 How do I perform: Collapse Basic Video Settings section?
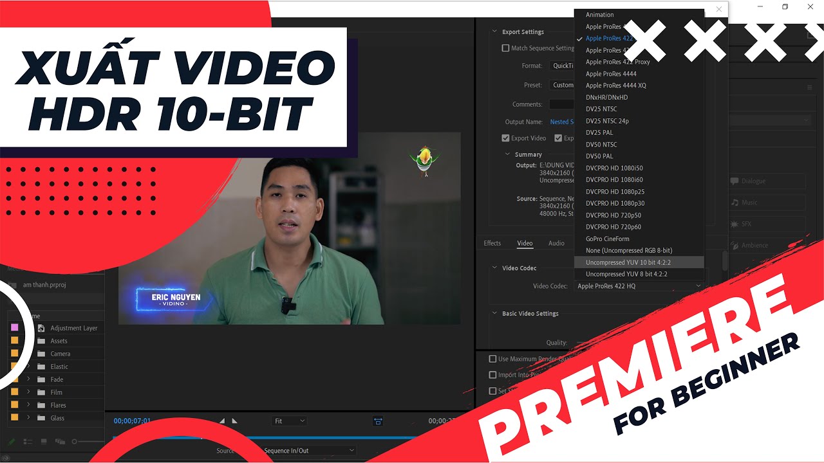pyautogui.click(x=495, y=314)
